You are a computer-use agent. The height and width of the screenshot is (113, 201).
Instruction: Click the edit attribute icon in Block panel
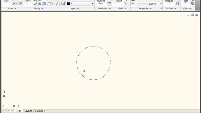coord(126,4)
